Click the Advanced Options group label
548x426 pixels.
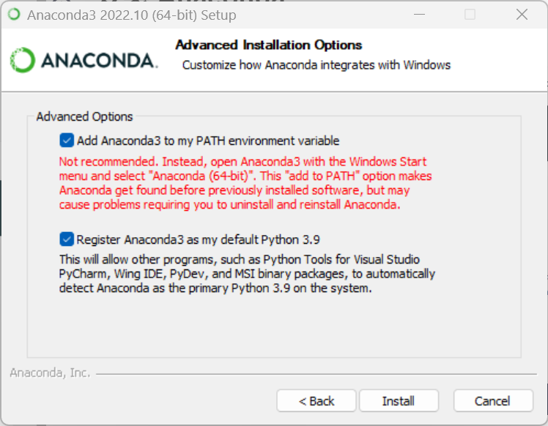click(x=84, y=116)
